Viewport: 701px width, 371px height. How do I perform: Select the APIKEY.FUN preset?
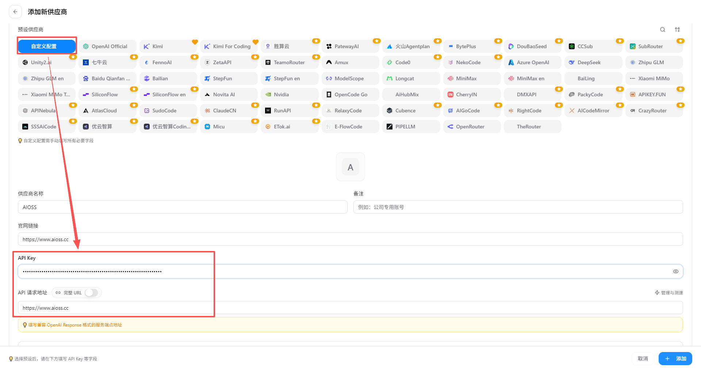click(x=654, y=94)
